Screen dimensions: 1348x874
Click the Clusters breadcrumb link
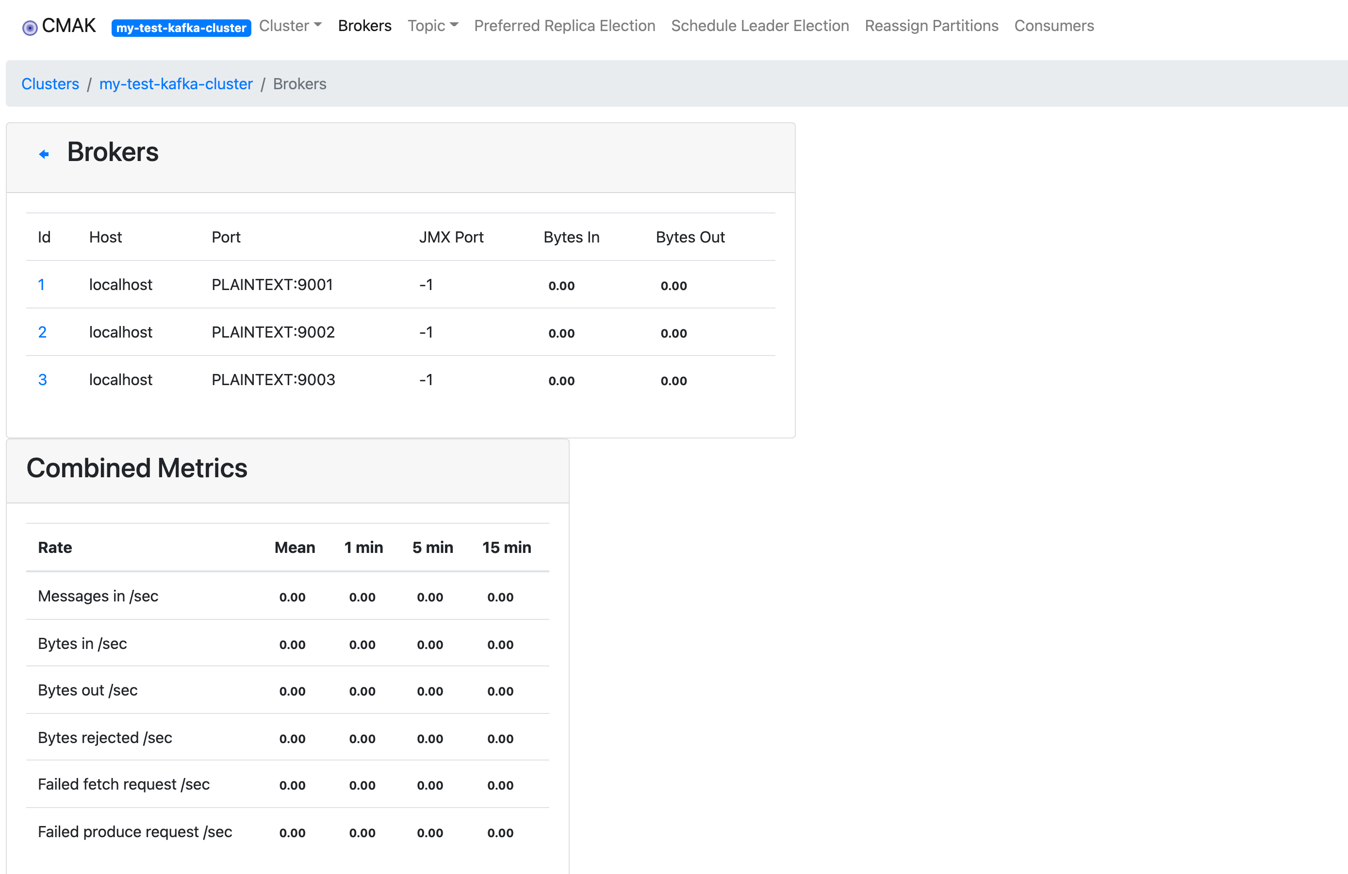tap(50, 84)
